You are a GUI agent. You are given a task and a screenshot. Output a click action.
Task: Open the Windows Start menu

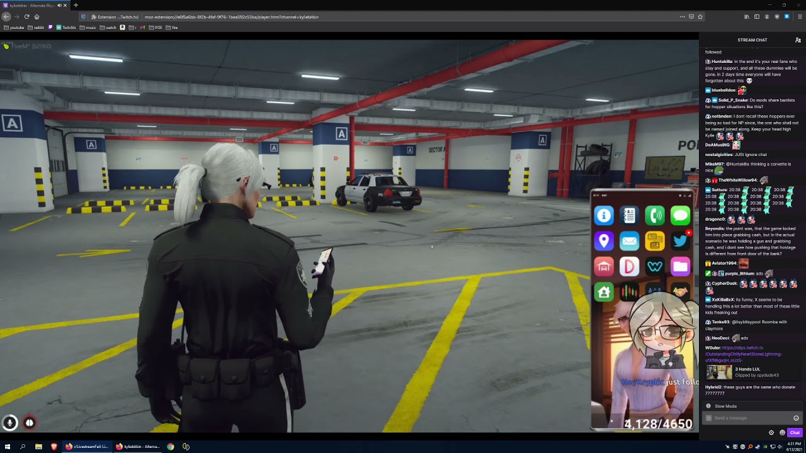point(7,447)
